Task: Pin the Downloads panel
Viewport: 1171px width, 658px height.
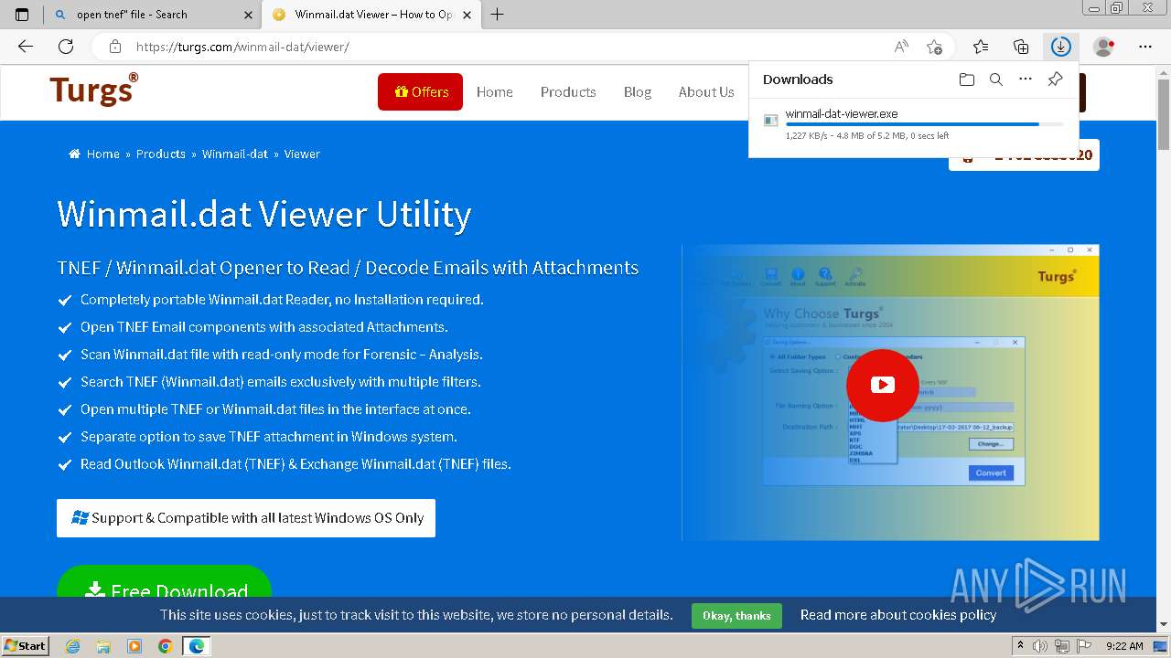Action: (1055, 80)
